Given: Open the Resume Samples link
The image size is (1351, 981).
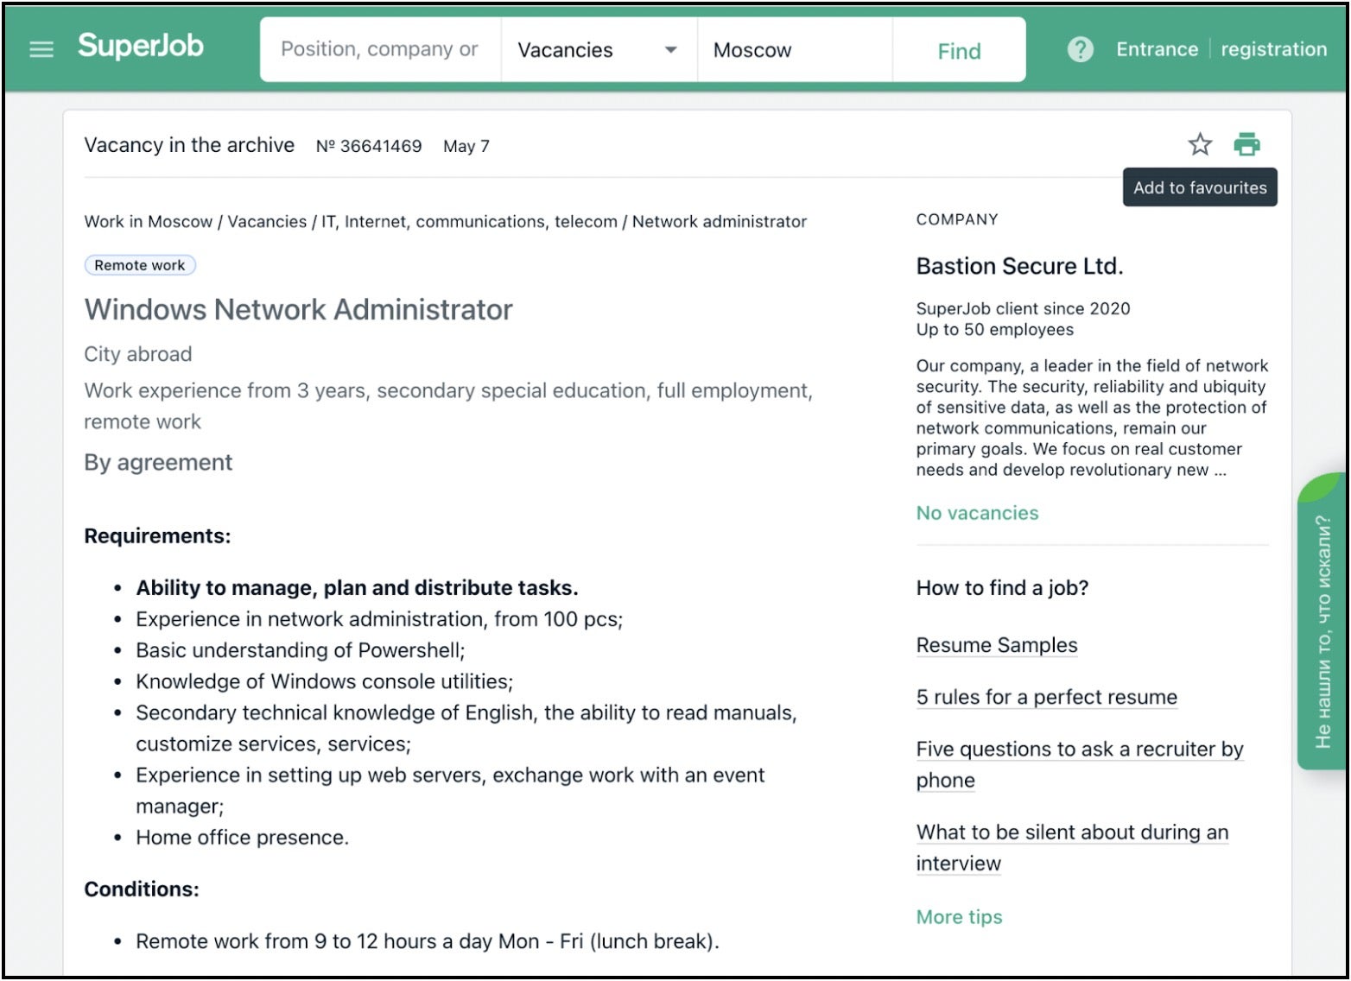Looking at the screenshot, I should pyautogui.click(x=996, y=645).
